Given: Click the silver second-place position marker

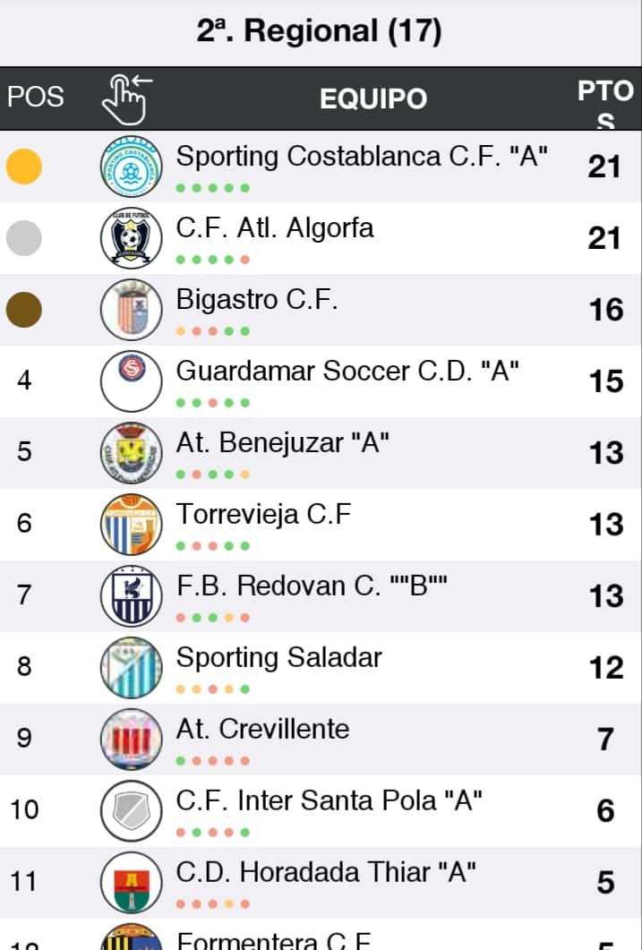Looking at the screenshot, I should [24, 238].
